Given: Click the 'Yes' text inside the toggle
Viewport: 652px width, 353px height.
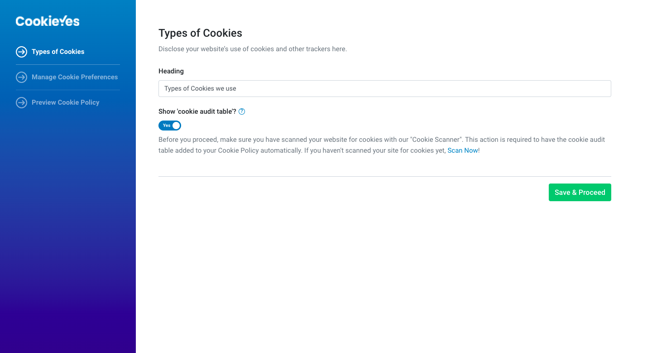Looking at the screenshot, I should (x=167, y=126).
